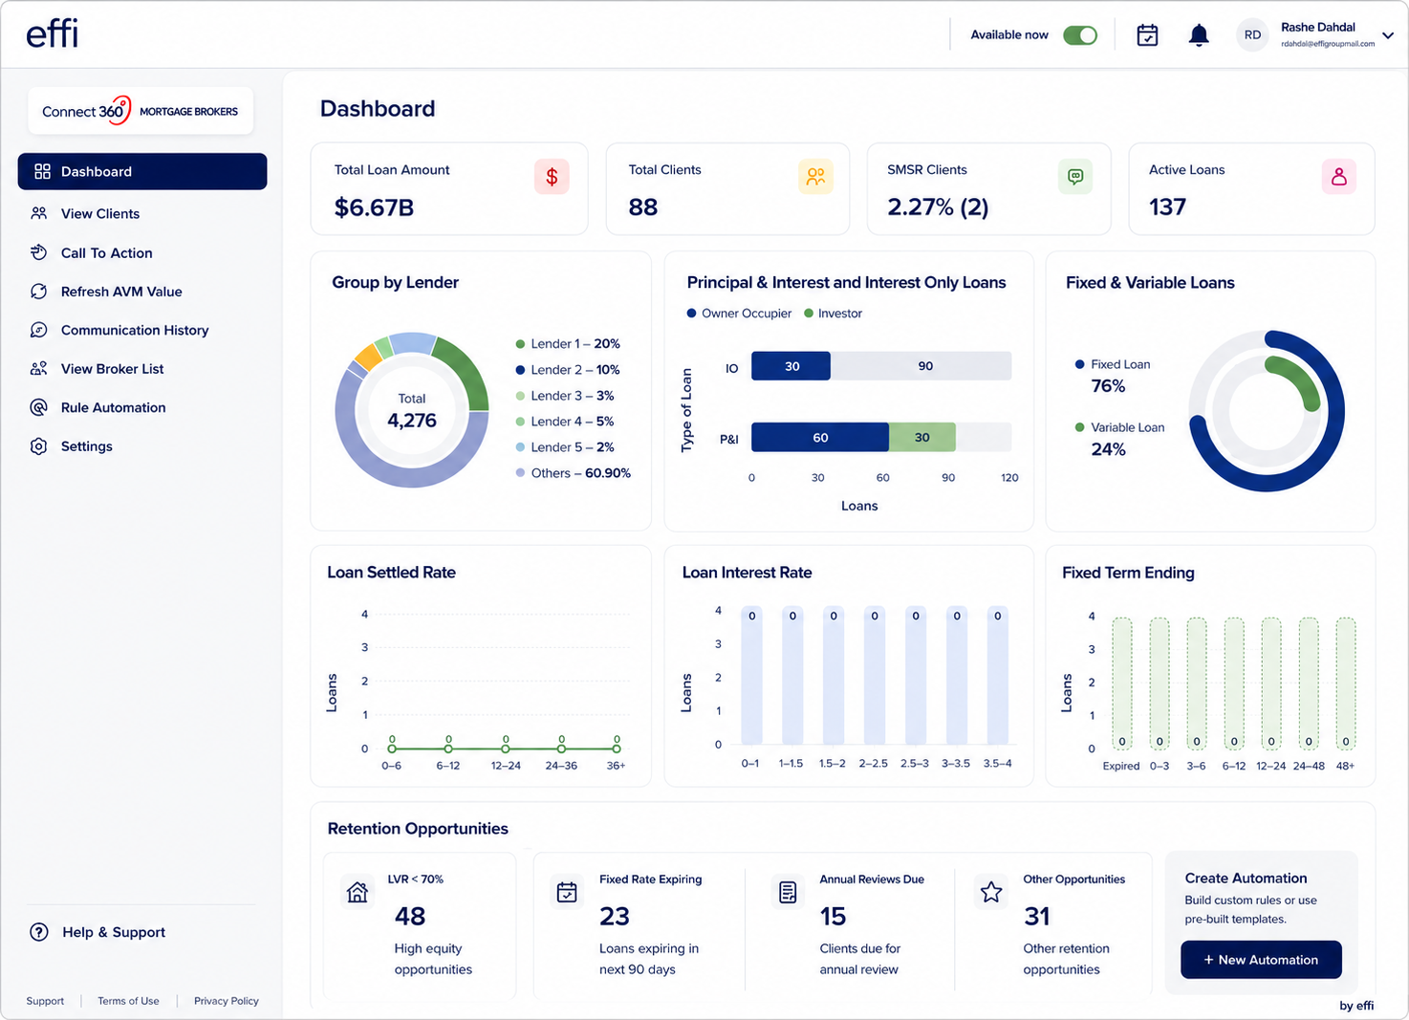Open View Broker List
The height and width of the screenshot is (1020, 1409).
(142, 368)
